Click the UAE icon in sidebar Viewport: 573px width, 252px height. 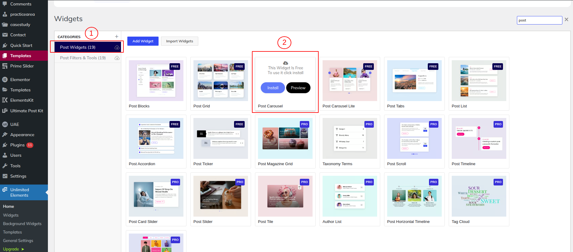click(x=5, y=124)
